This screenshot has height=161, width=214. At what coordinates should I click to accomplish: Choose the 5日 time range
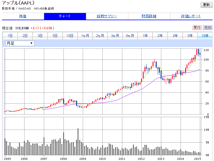(x=55, y=36)
